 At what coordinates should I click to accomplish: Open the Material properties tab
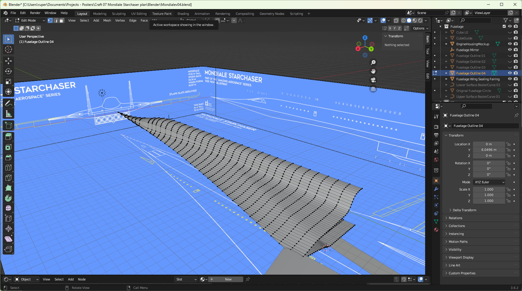pos(436,230)
